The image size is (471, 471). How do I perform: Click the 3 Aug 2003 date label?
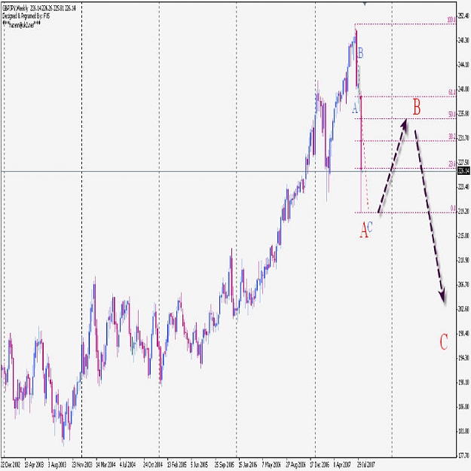[57, 465]
